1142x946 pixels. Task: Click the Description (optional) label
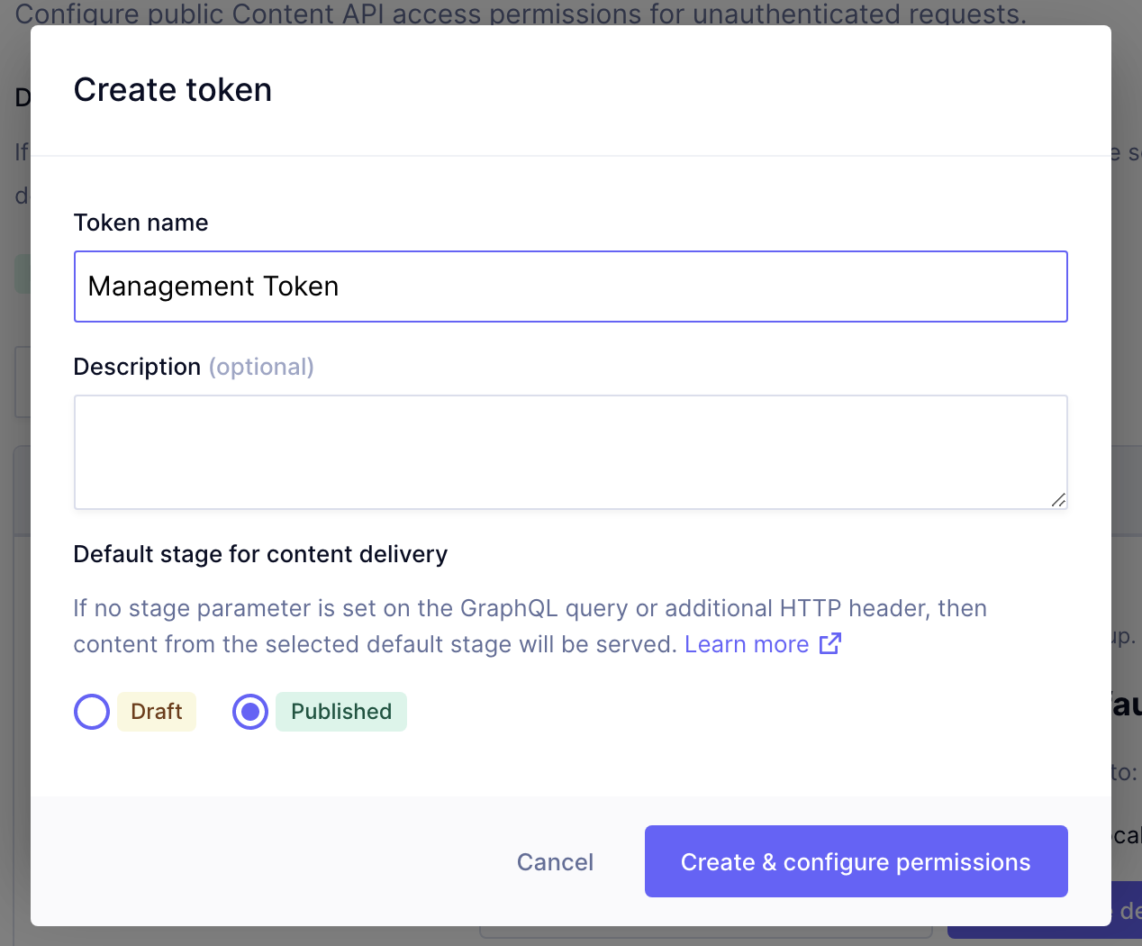pos(194,366)
